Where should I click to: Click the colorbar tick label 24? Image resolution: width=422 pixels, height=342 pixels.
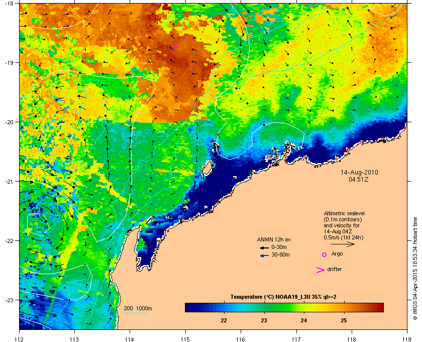pyautogui.click(x=303, y=320)
